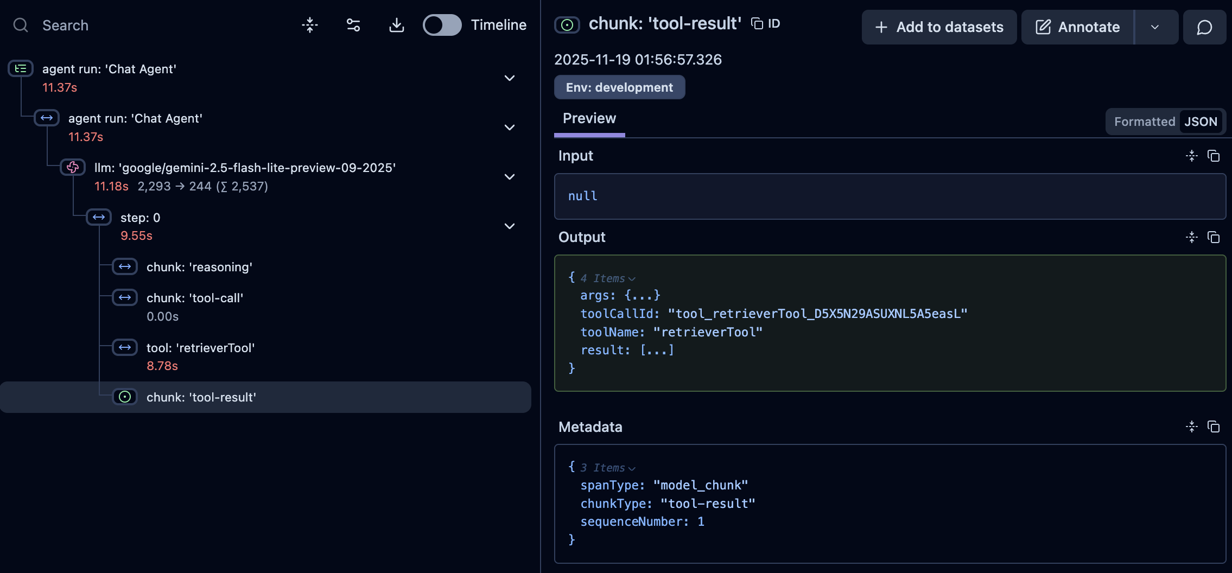Open the comments speech bubble icon
The height and width of the screenshot is (573, 1232).
tap(1204, 27)
